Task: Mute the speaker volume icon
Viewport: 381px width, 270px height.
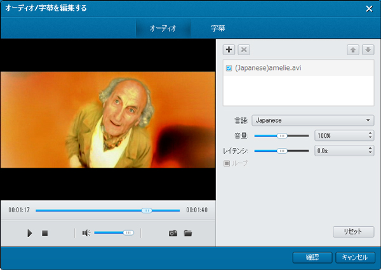Action: tap(86, 233)
